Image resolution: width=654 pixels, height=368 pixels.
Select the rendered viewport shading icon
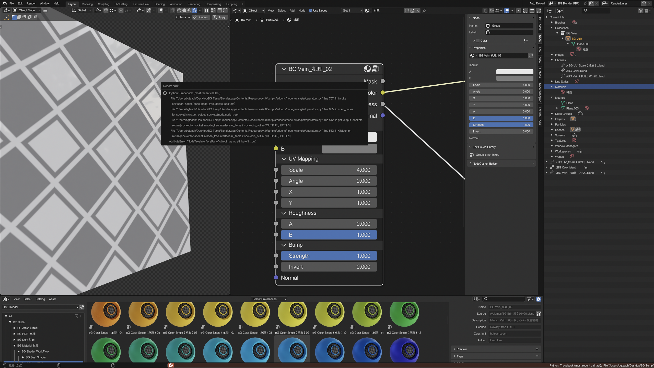(x=194, y=10)
